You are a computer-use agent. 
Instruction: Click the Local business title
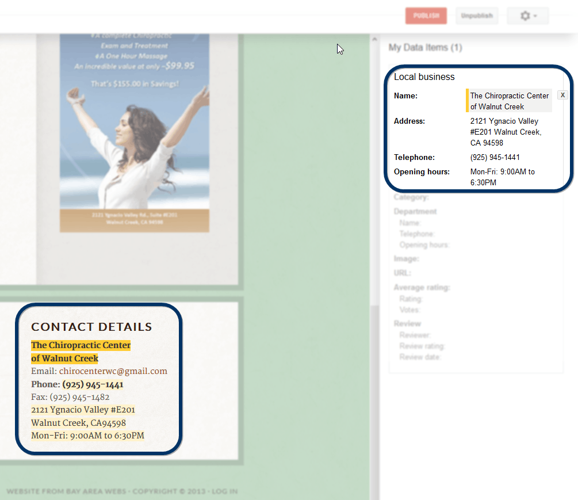click(x=424, y=77)
